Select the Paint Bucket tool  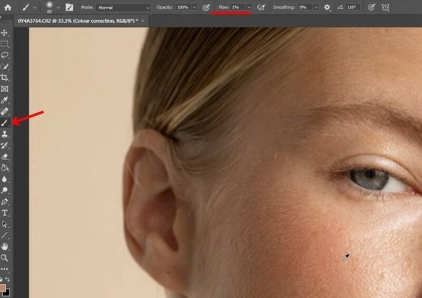point(4,167)
